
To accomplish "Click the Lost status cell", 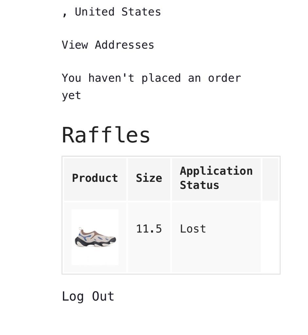I will 193,229.
